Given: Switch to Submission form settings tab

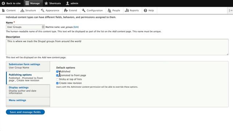Looking at the screenshot, I should pyautogui.click(x=28, y=66).
